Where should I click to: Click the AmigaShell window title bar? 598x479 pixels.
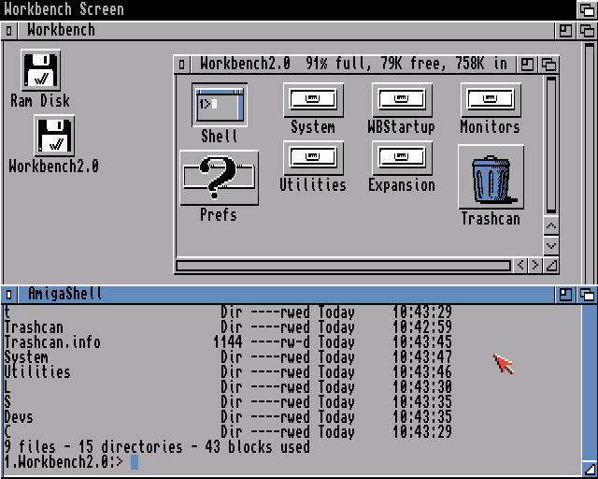tap(280, 295)
